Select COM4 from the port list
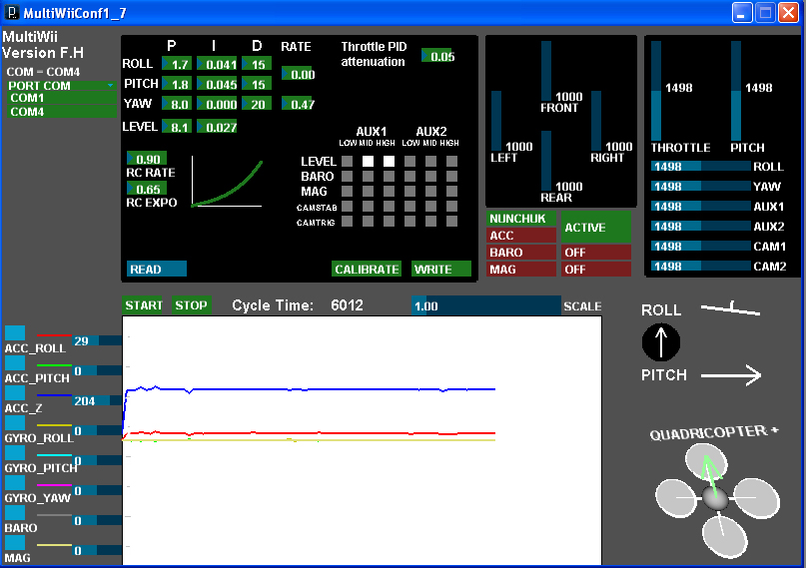The width and height of the screenshot is (806, 568). (x=61, y=112)
